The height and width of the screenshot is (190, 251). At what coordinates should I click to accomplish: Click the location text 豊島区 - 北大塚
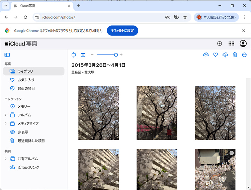[x=83, y=72]
